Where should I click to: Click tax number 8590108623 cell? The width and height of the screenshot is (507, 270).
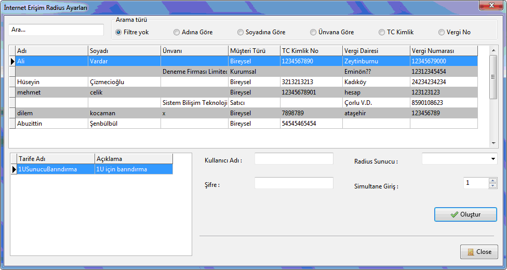[x=444, y=103]
